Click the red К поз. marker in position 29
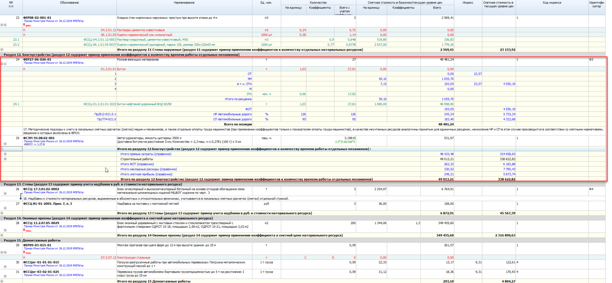612x283 pixels. pyautogui.click(x=27, y=252)
